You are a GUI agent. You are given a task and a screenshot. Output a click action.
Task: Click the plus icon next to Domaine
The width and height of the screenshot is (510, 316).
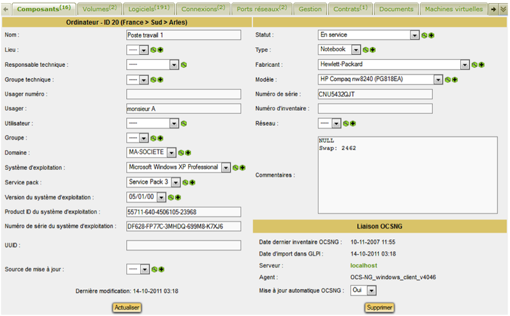point(189,153)
